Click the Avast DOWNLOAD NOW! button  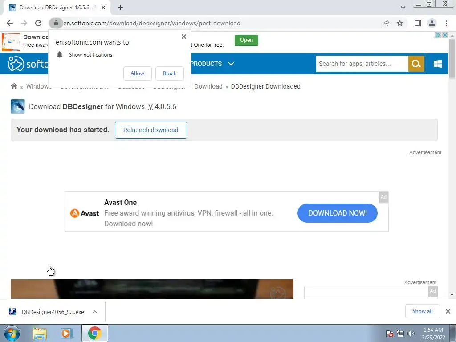[x=338, y=213]
